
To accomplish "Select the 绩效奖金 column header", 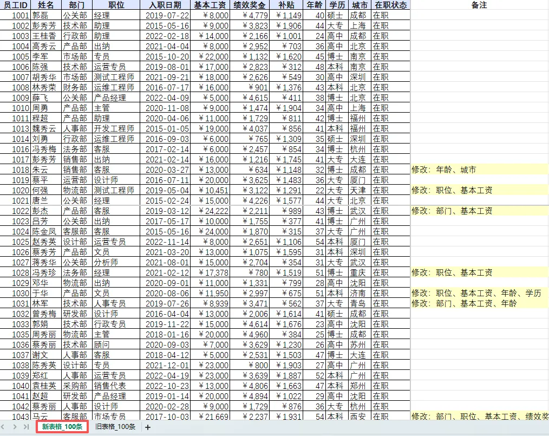I will [x=249, y=5].
